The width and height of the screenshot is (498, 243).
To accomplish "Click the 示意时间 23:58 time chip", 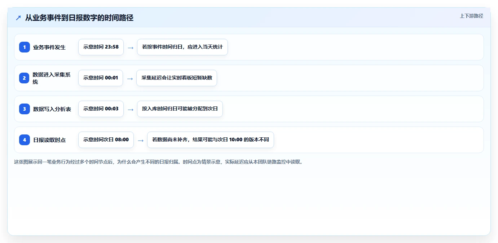I will (x=101, y=47).
